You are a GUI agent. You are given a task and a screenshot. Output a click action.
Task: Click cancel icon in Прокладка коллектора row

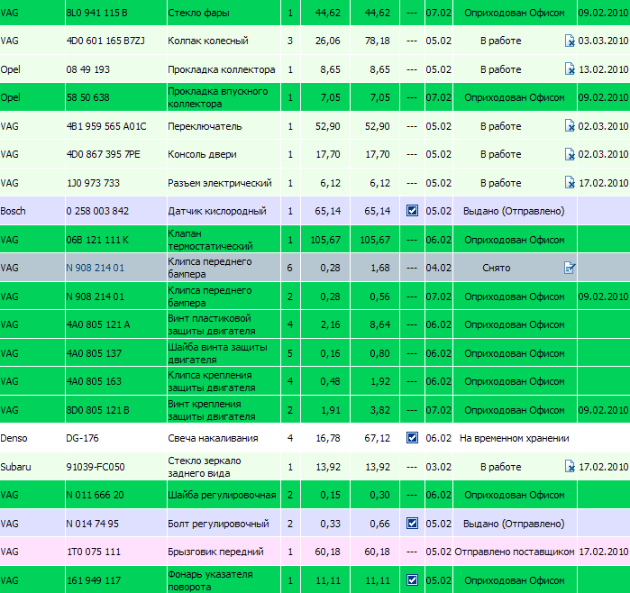[570, 69]
